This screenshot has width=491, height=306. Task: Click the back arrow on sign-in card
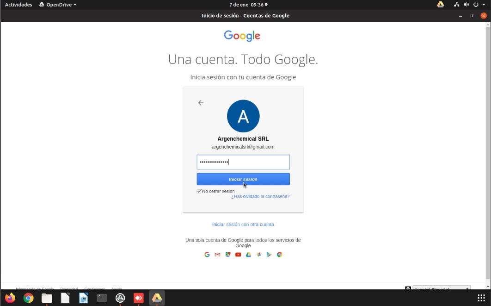tap(201, 103)
